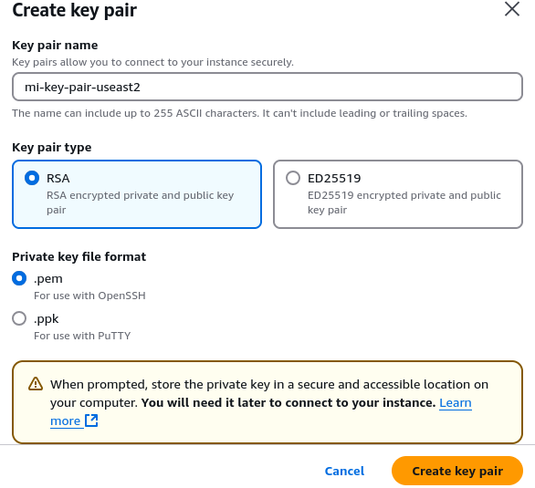Click the RSA encrypted key pair description

[141, 202]
